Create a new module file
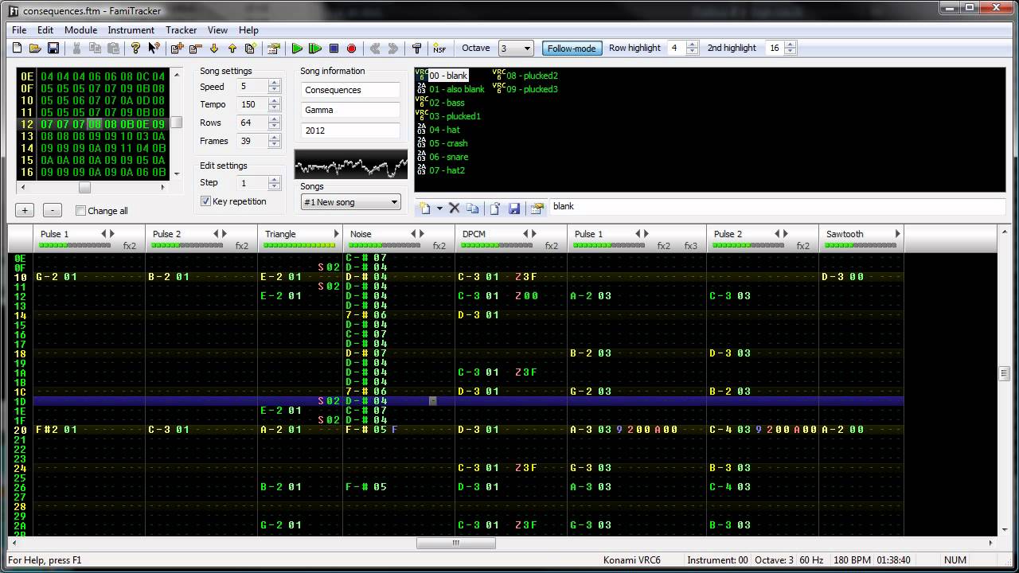1019x573 pixels. (18, 49)
